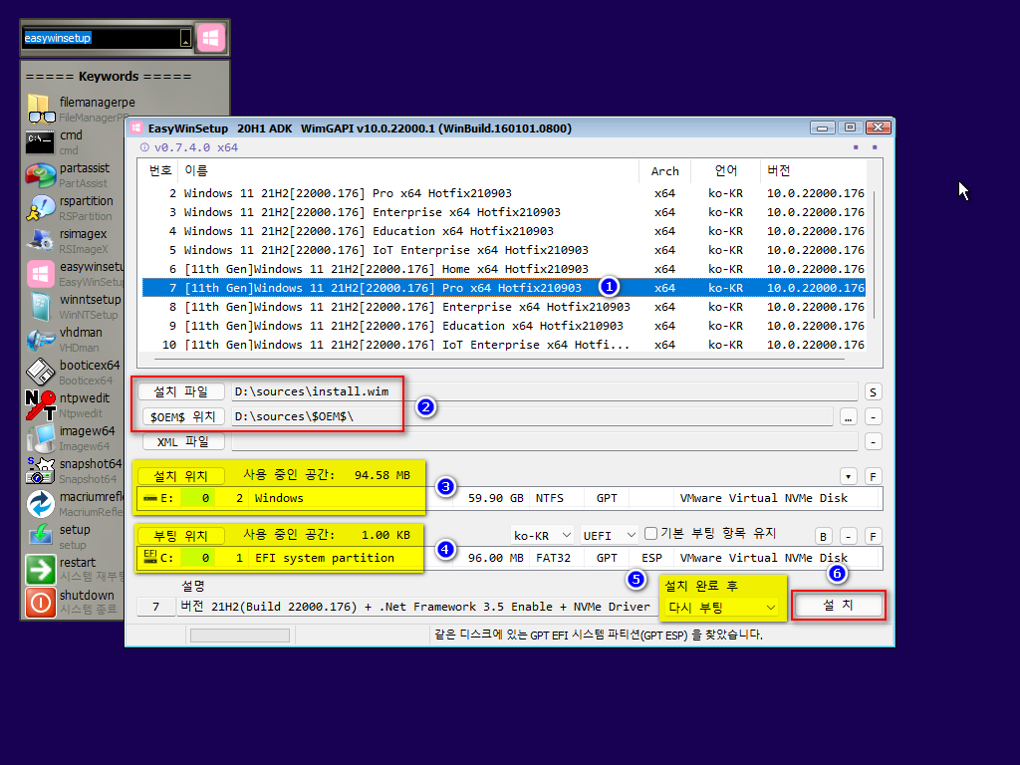Viewport: 1020px width, 765px height.
Task: Click EasyWinSetup title bar app icon
Action: 135,128
